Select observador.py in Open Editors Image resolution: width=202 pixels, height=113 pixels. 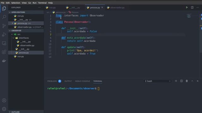click(x=26, y=27)
